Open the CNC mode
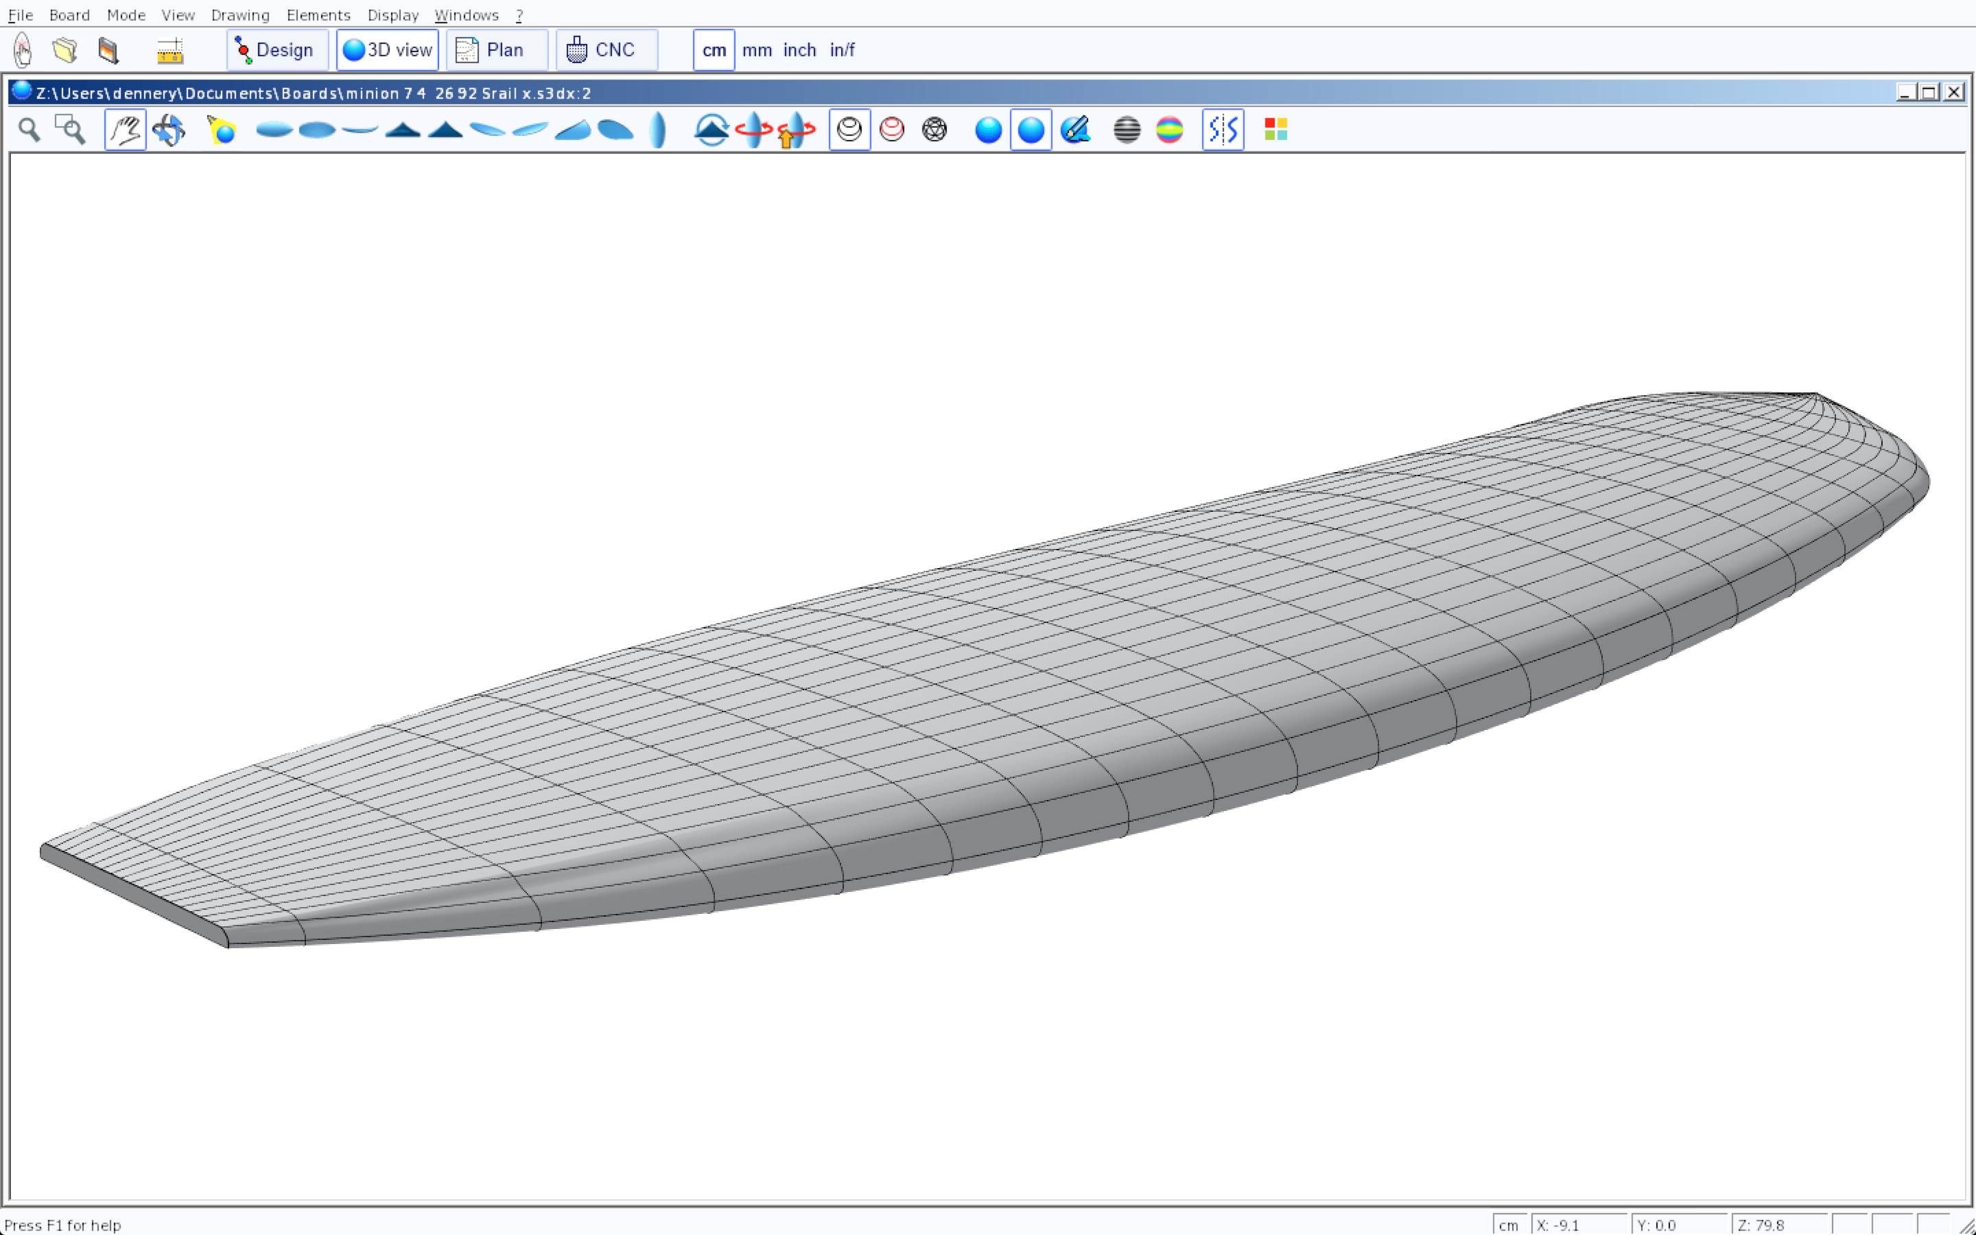The height and width of the screenshot is (1235, 1976). tap(606, 51)
